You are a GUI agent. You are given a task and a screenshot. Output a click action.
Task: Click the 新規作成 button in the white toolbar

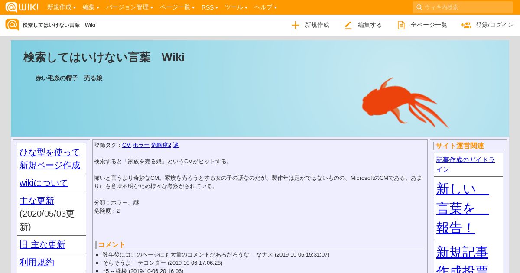coord(310,25)
